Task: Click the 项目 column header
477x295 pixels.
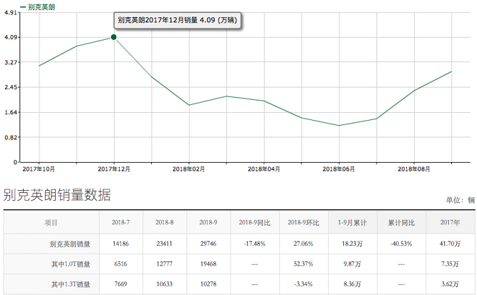Action: [x=51, y=223]
